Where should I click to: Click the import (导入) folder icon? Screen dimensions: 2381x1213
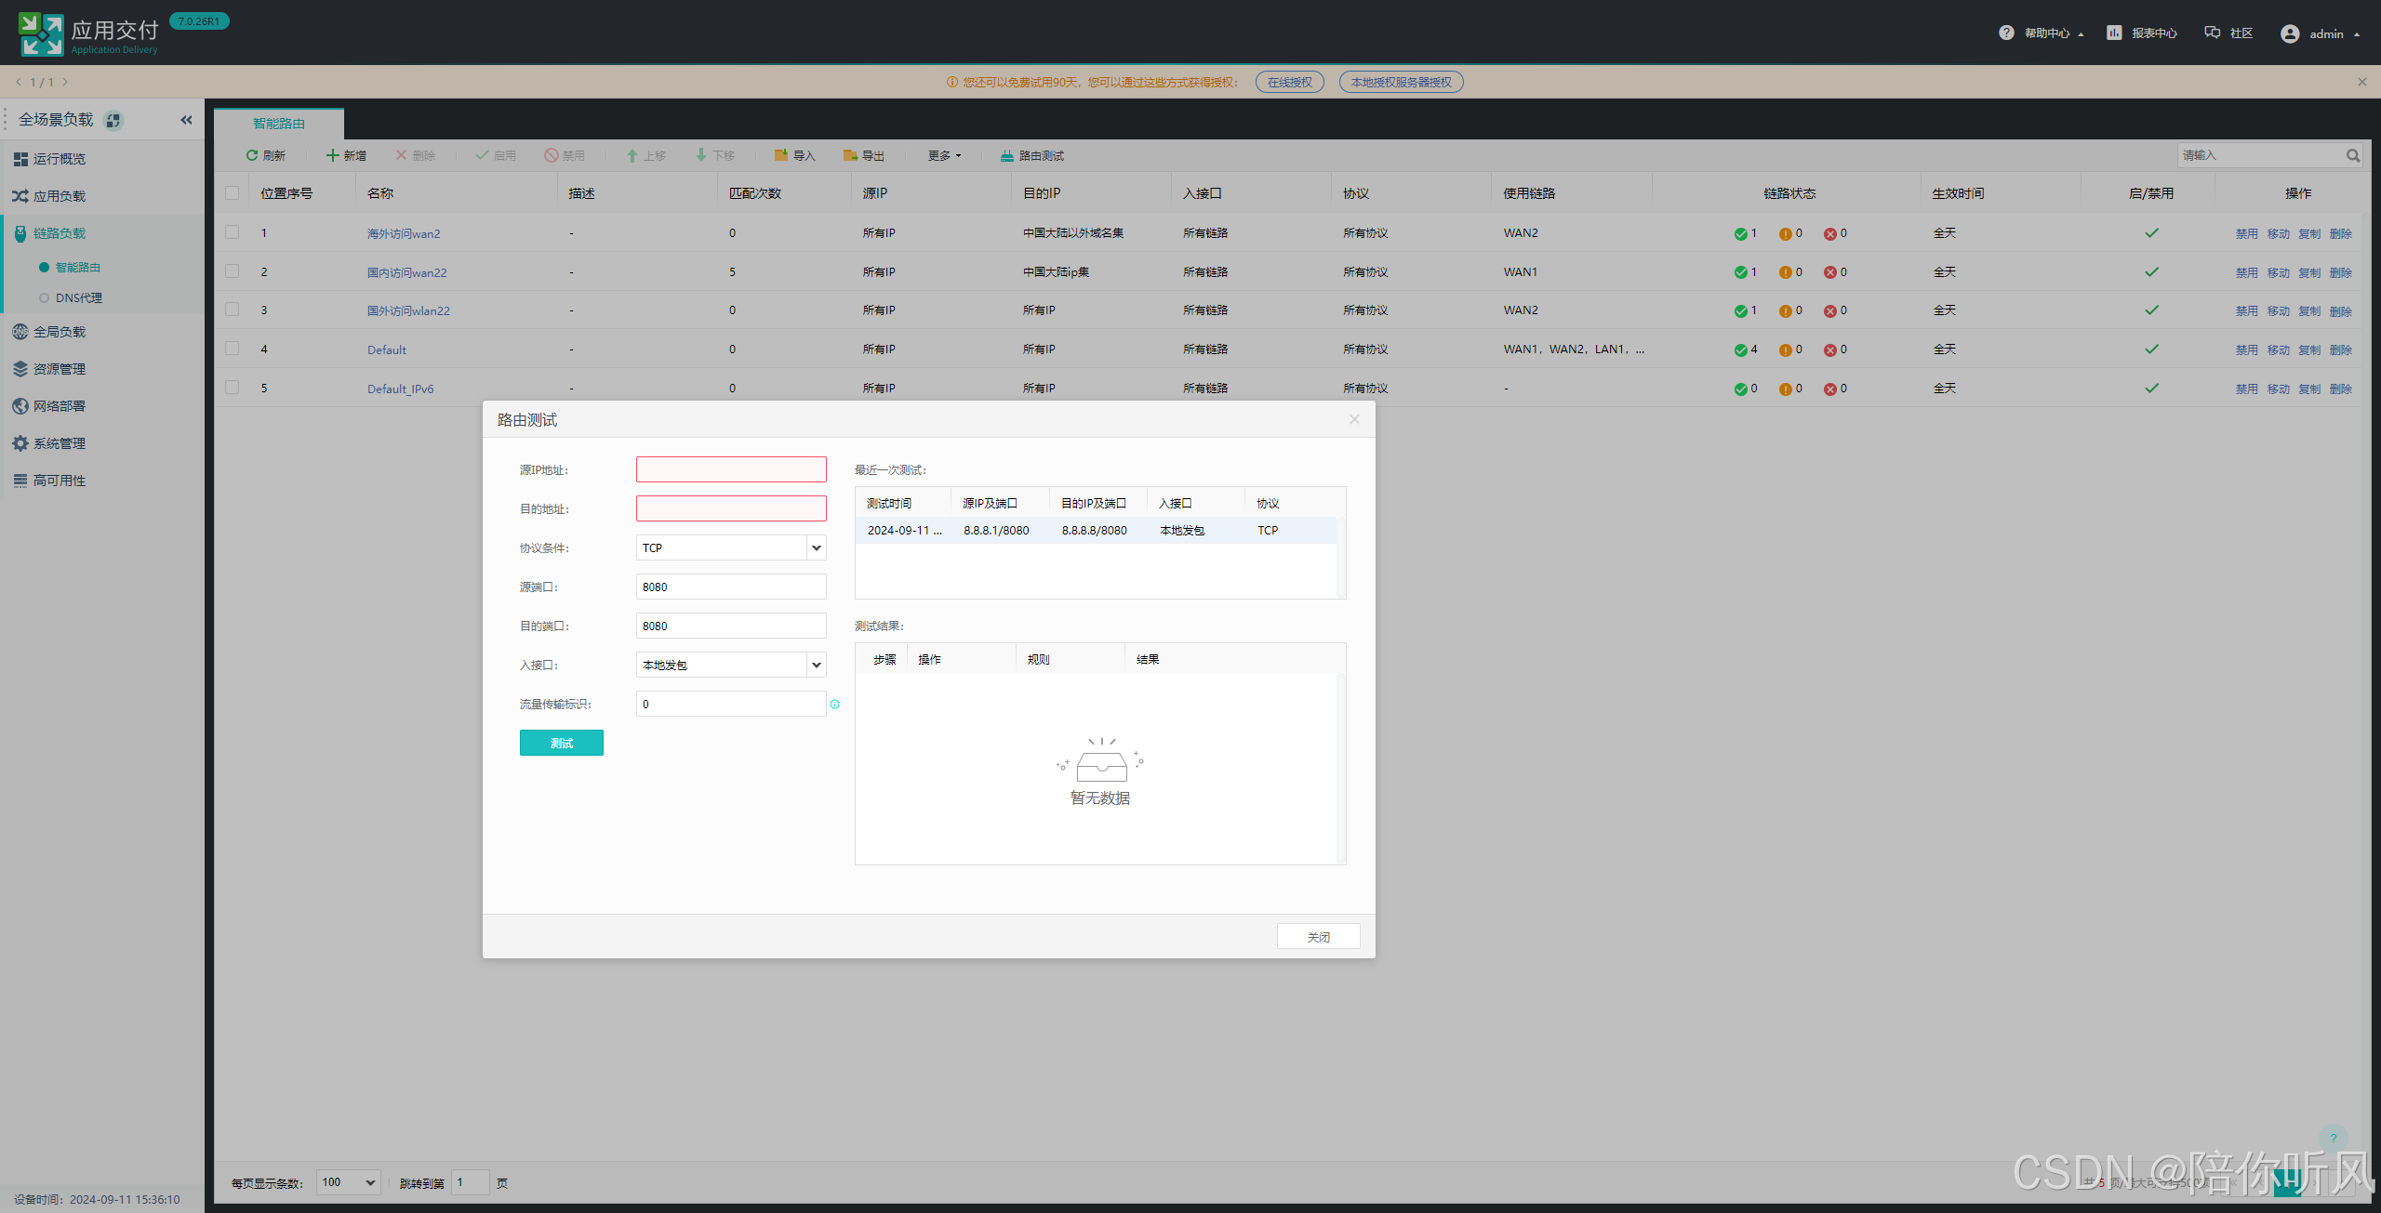[x=781, y=155]
